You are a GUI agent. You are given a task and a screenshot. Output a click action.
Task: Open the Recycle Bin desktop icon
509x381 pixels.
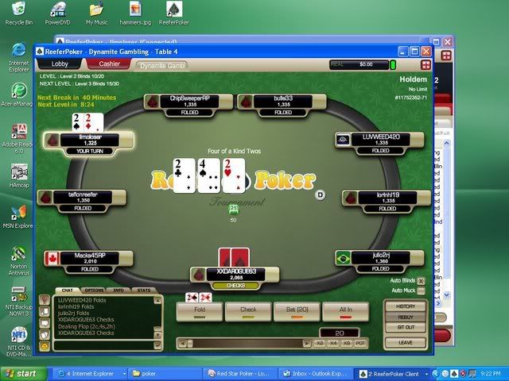tap(18, 13)
